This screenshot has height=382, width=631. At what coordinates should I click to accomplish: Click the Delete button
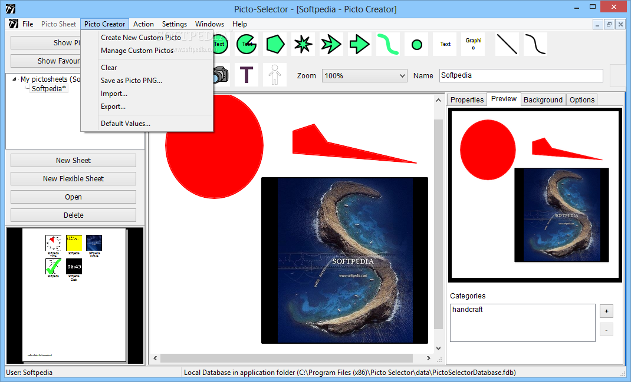coord(73,215)
